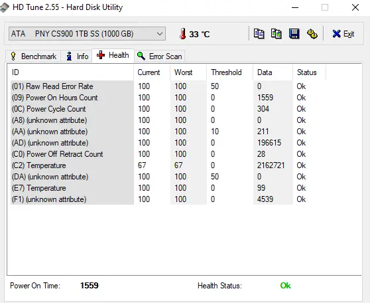Select the (F1) unknown attribute row
Screen dimensions: 370x303
(168, 199)
